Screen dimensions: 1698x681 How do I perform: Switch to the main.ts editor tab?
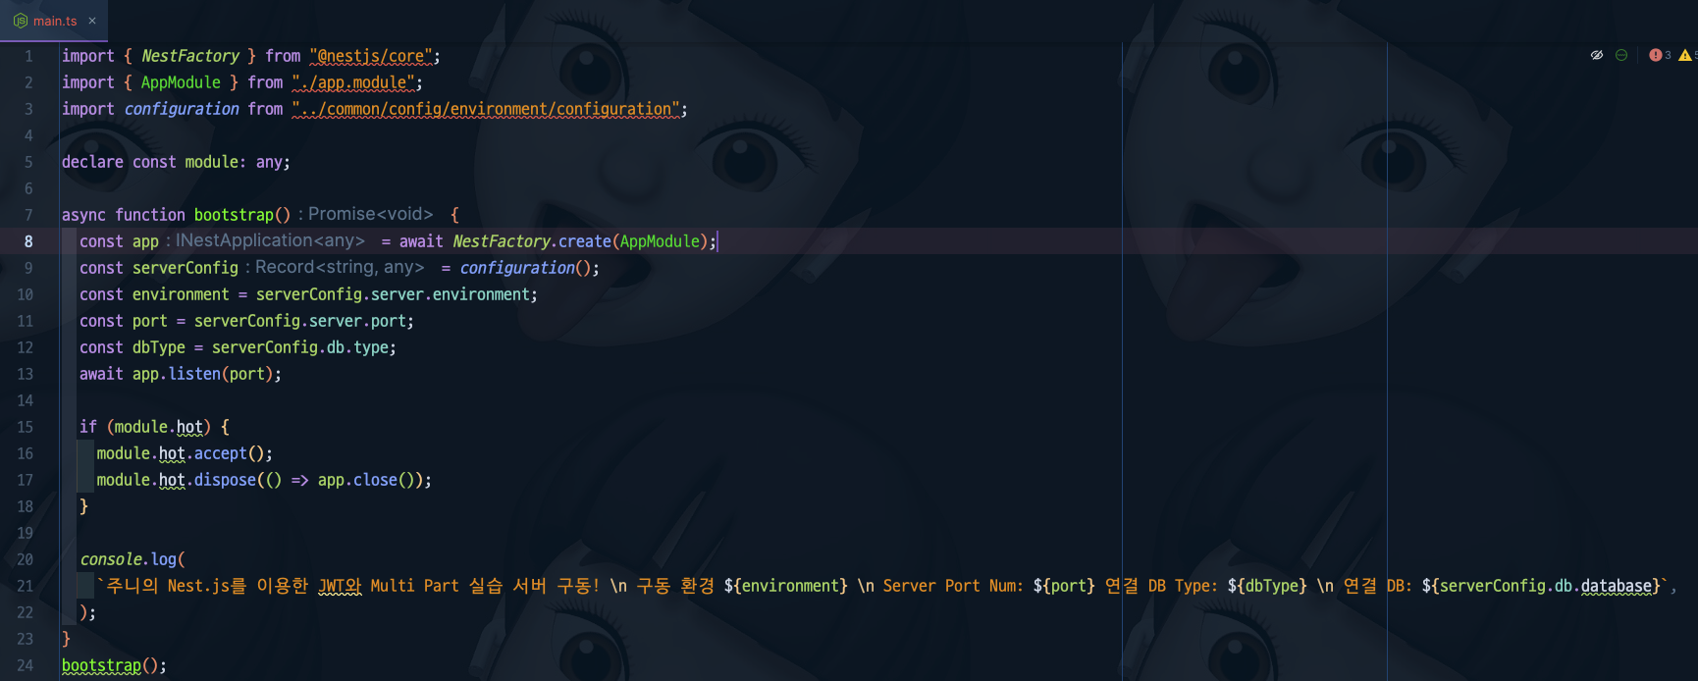[54, 21]
